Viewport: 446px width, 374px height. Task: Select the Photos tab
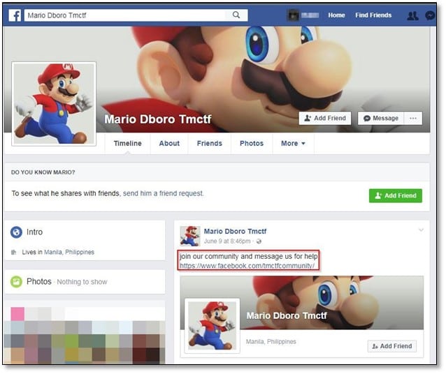pos(252,144)
